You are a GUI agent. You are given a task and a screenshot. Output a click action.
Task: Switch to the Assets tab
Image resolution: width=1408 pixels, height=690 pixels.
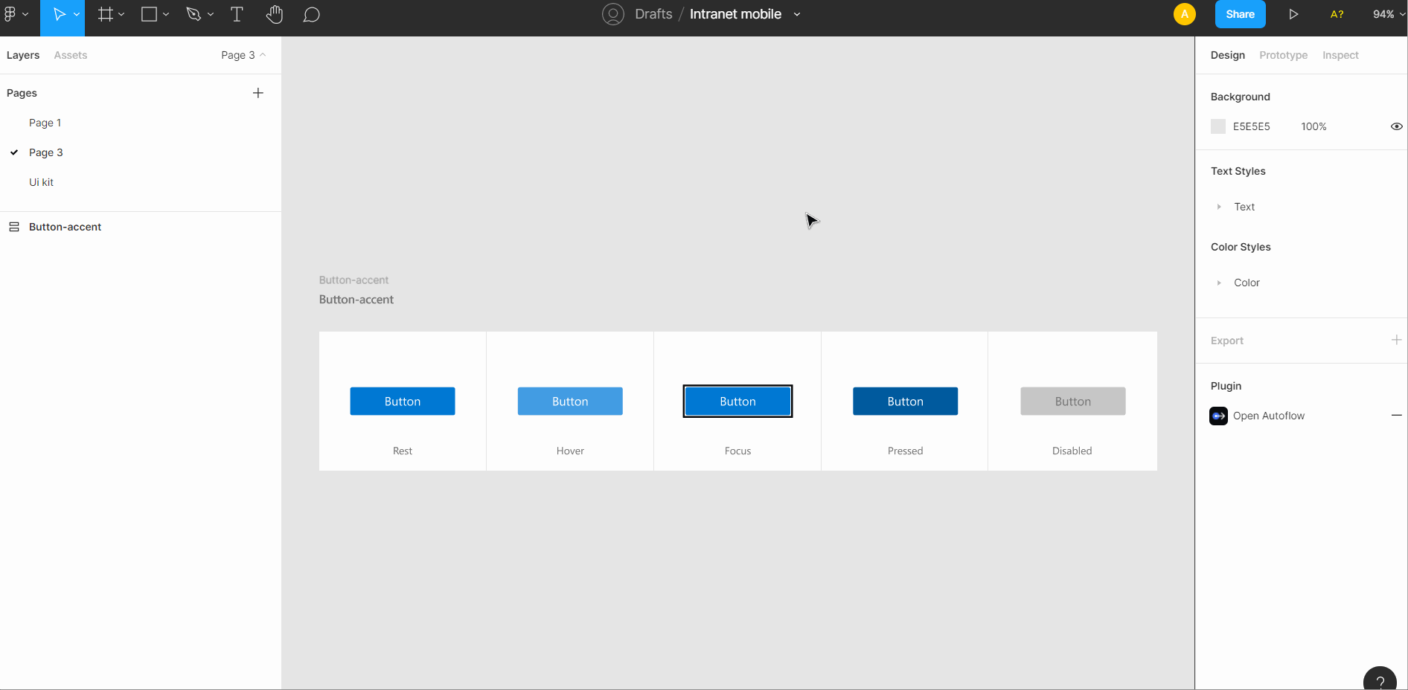[x=71, y=54]
